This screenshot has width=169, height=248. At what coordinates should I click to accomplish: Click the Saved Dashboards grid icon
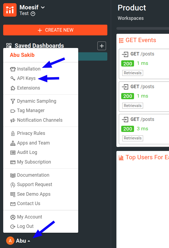click(x=9, y=46)
